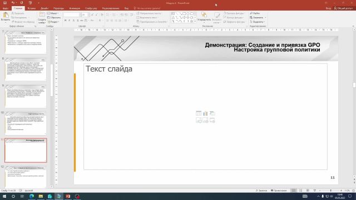The height and width of the screenshot is (200, 356).
Task: Start slideshow from the quick access toolbar icon
Action: pyautogui.click(x=30, y=3)
